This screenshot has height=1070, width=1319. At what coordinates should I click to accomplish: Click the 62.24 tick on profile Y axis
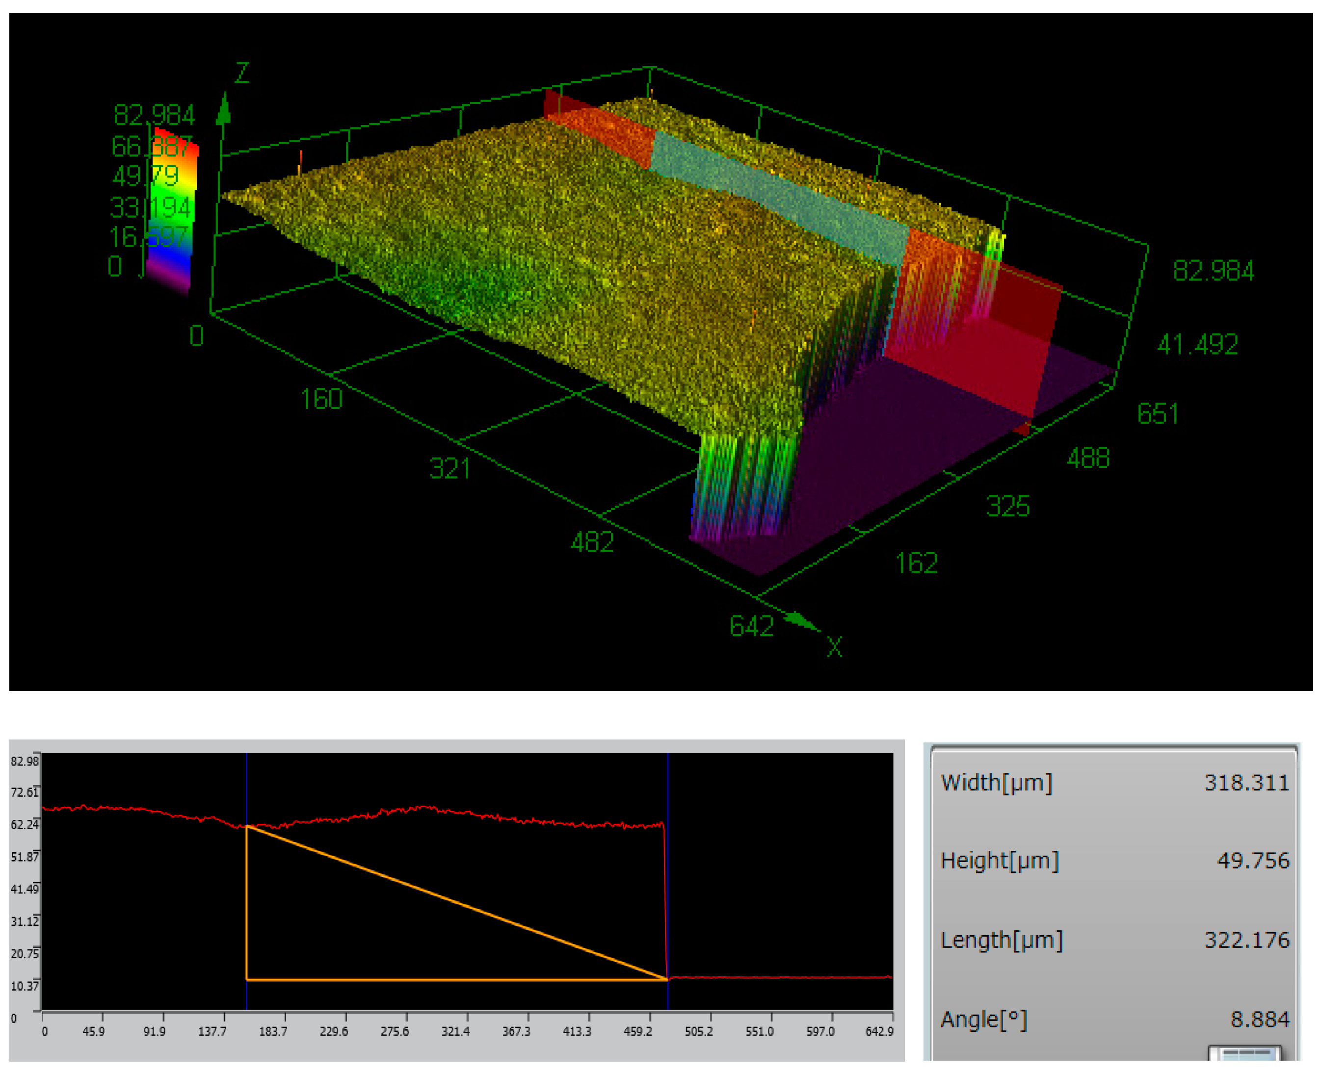pyautogui.click(x=24, y=825)
